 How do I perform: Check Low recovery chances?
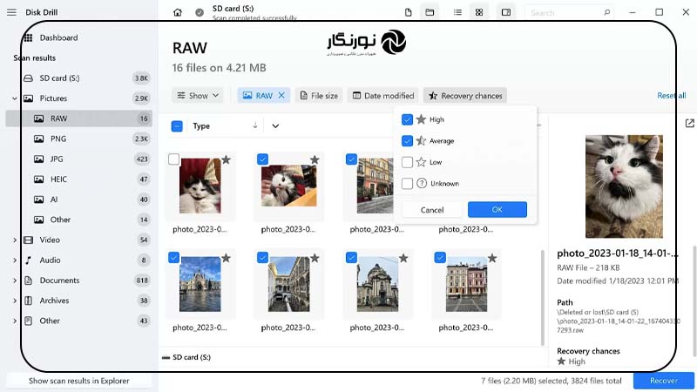(x=407, y=162)
